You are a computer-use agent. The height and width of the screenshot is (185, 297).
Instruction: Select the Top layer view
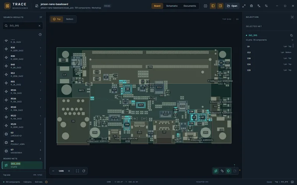click(x=57, y=19)
